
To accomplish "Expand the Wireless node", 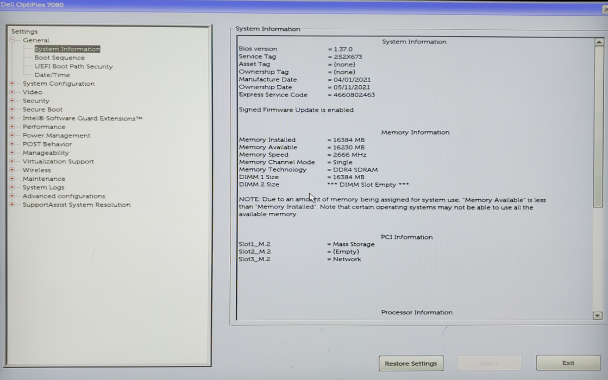I will (x=12, y=170).
